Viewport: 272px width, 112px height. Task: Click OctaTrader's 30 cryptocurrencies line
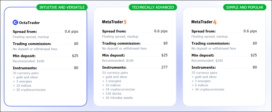pos(29,90)
